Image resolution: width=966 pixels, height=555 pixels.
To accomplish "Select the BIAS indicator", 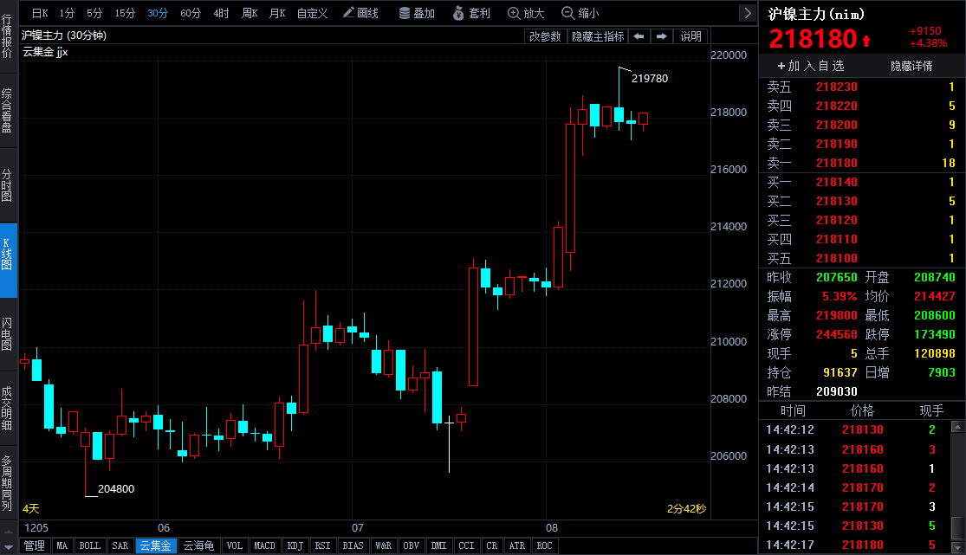I will [x=353, y=545].
